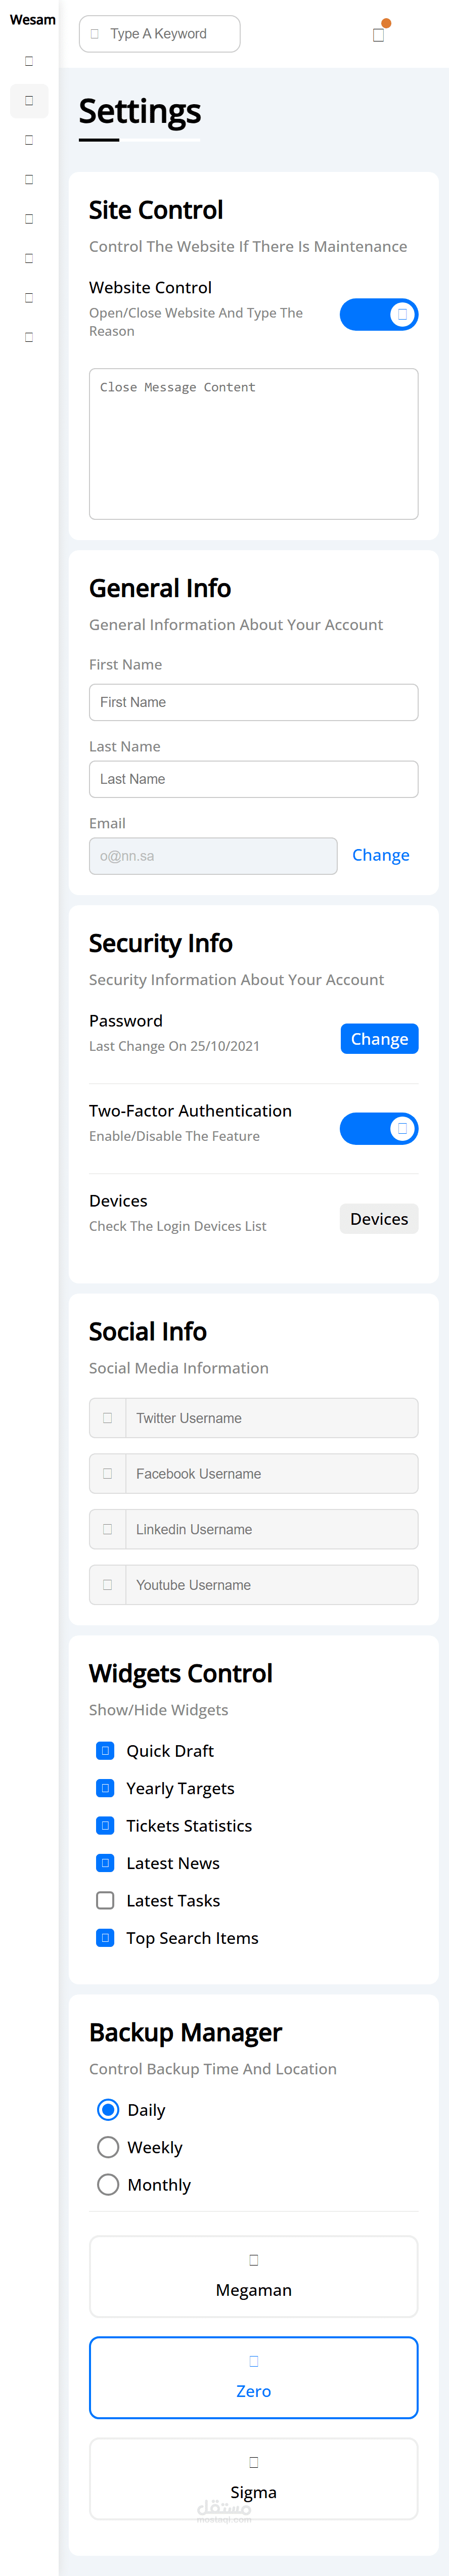Open the login Devices list button
This screenshot has height=2576, width=449.
[x=379, y=1219]
